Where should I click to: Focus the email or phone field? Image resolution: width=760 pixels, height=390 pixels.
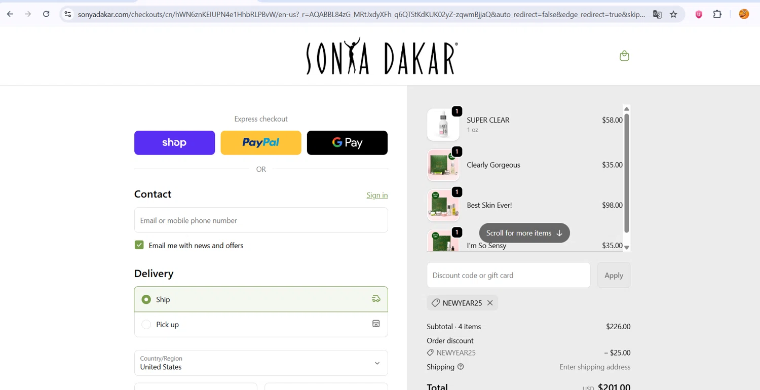[x=261, y=220]
